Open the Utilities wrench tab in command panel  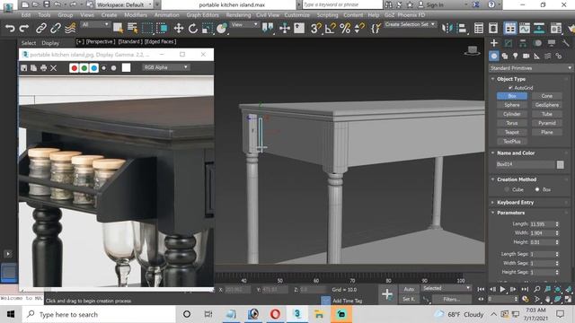click(x=566, y=43)
